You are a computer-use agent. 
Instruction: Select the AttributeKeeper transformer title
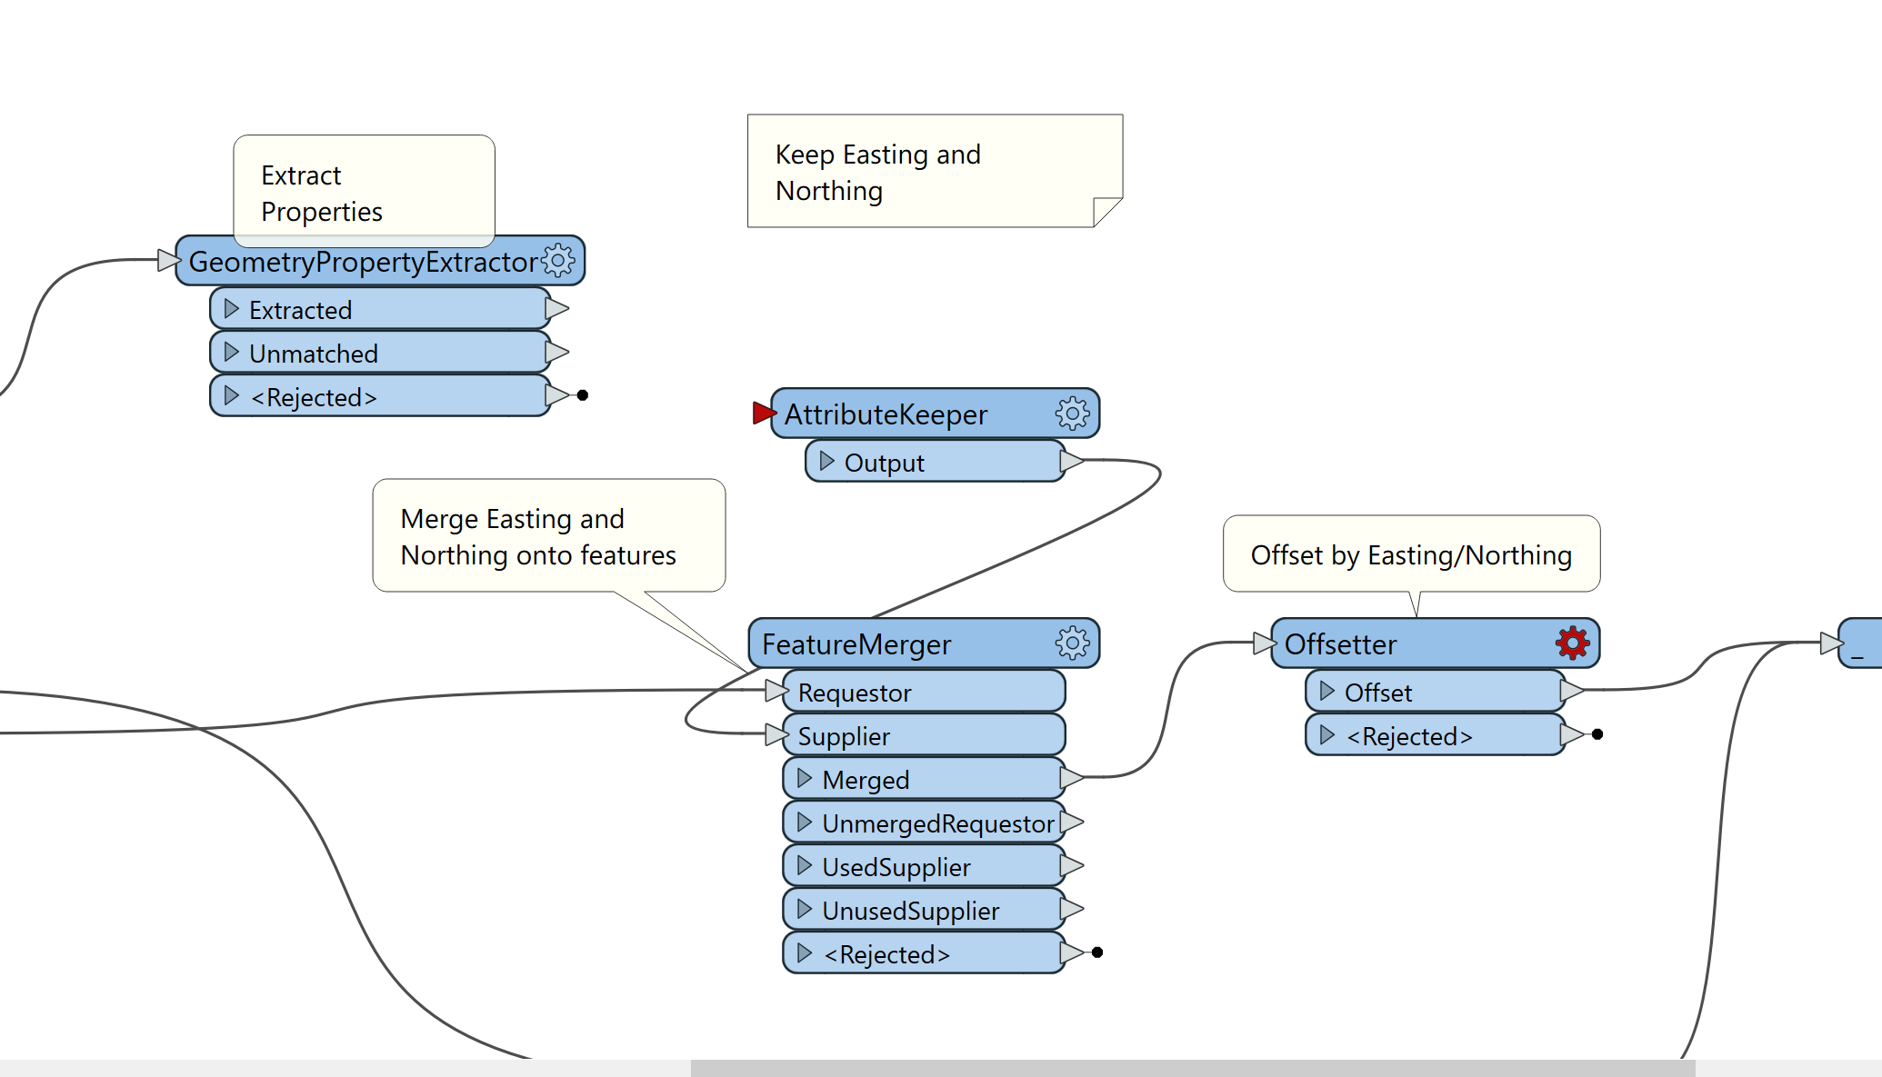coord(886,414)
